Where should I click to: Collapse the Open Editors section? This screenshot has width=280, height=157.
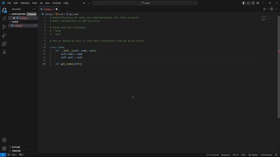[x=18, y=14]
